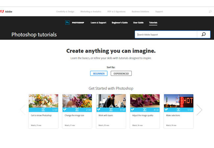Image resolution: width=214 pixels, height=148 pixels.
Task: Click the 'Sort by:' label
Action: pos(111,67)
